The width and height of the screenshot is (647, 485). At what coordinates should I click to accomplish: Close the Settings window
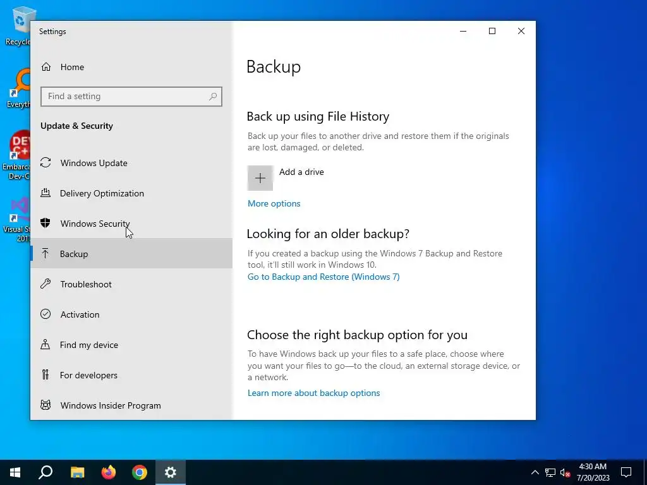click(x=521, y=32)
